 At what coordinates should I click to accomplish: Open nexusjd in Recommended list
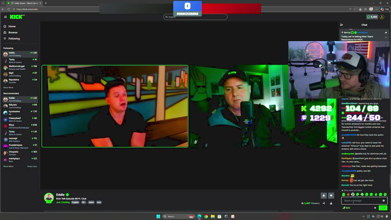click(x=20, y=139)
